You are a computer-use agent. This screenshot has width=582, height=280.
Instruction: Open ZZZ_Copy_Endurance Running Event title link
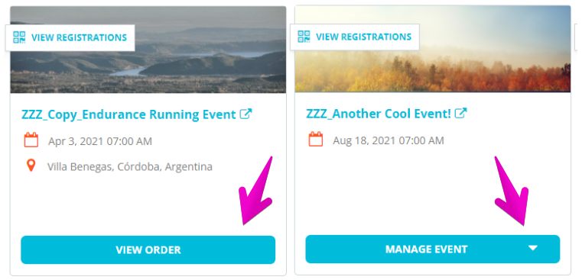click(128, 114)
